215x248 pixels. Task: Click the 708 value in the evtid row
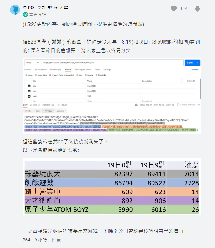click(x=89, y=96)
